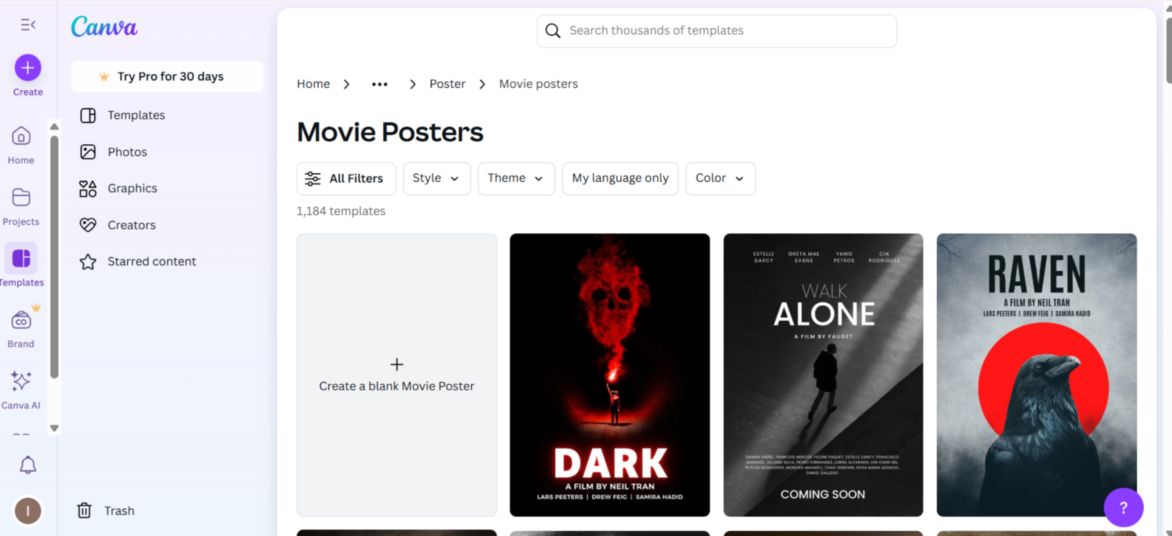Screen dimensions: 1172x536
Task: View Starred content
Action: pos(151,261)
